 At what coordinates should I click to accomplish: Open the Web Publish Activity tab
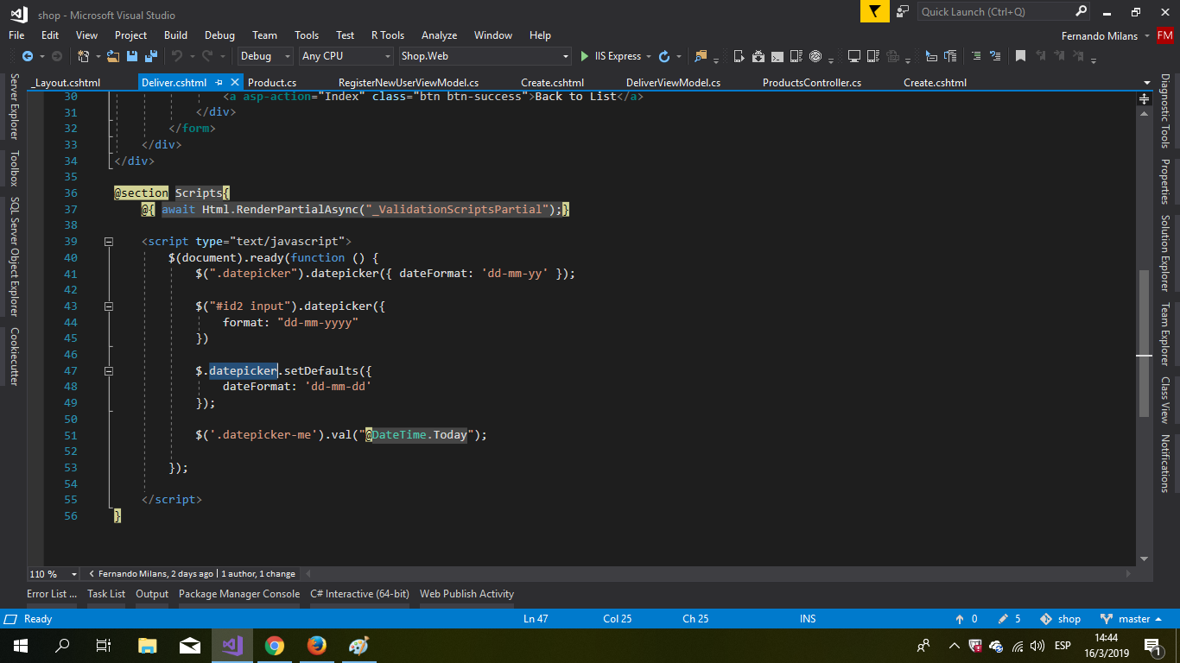(466, 594)
